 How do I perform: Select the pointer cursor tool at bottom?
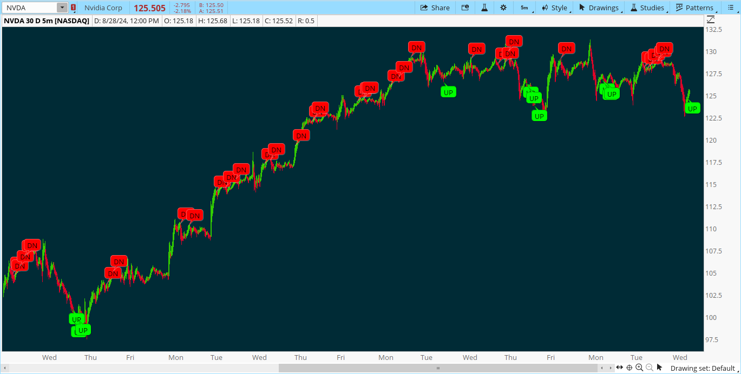(x=659, y=368)
